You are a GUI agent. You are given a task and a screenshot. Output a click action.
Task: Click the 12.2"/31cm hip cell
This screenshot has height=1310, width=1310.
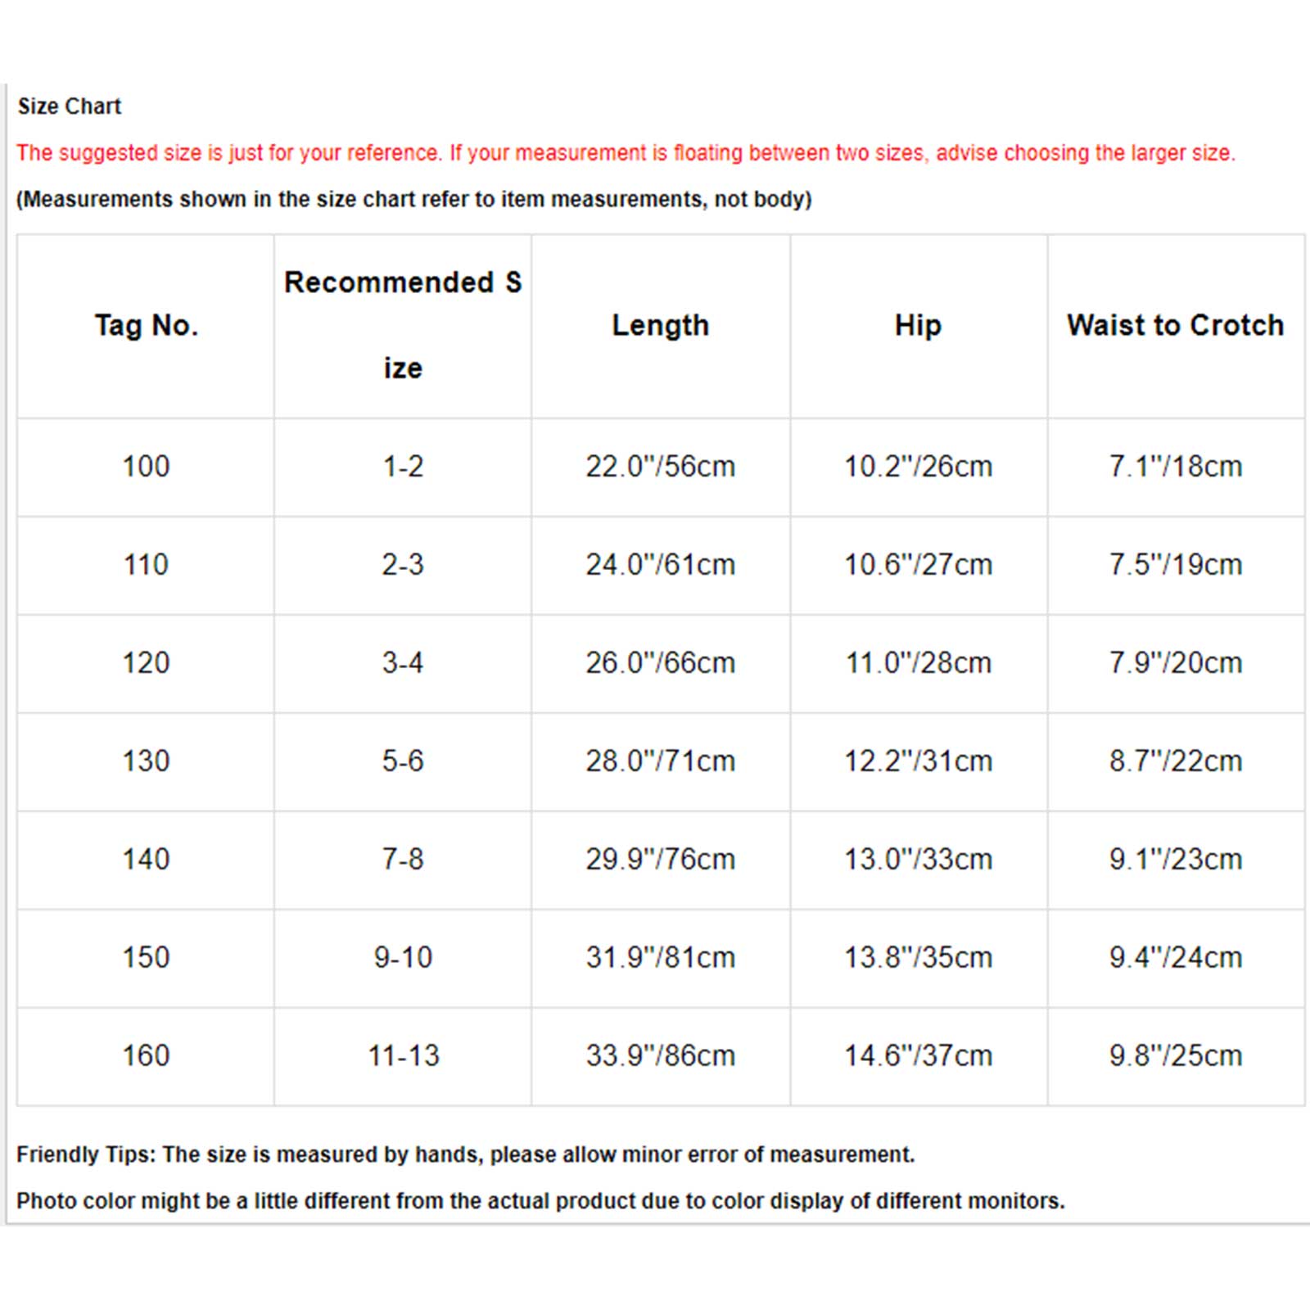919,761
